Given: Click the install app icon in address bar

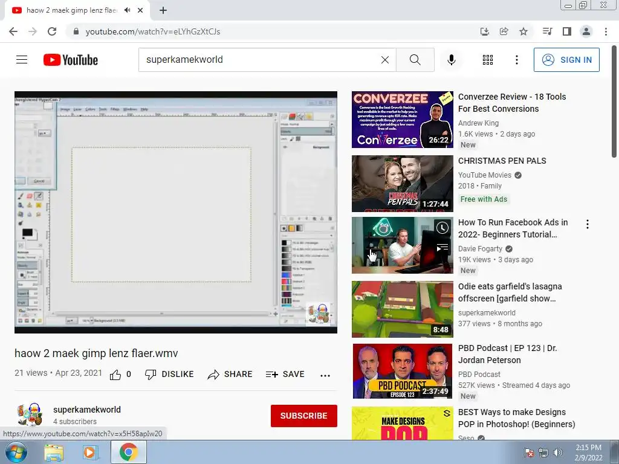Looking at the screenshot, I should pyautogui.click(x=484, y=31).
